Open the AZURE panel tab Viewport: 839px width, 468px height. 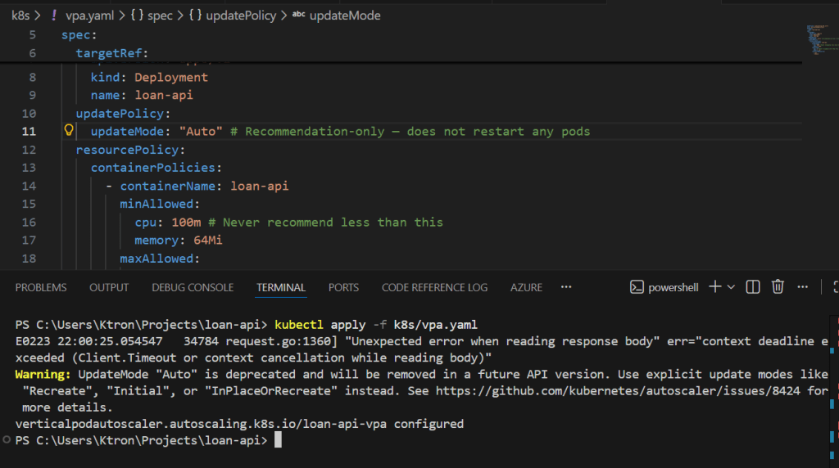pos(526,287)
